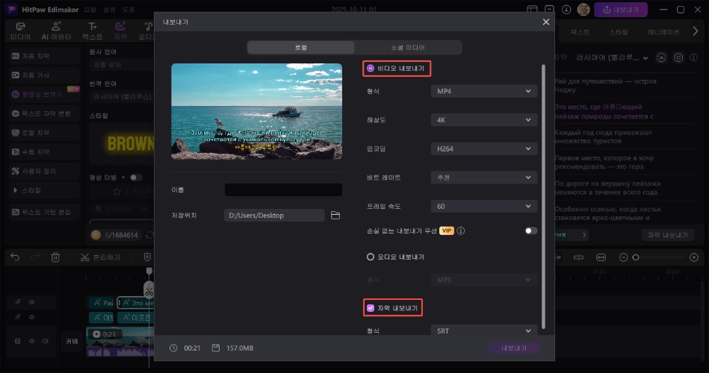Expand the 4K resolution dropdown
Screen dimensions: 709x373
pos(483,119)
